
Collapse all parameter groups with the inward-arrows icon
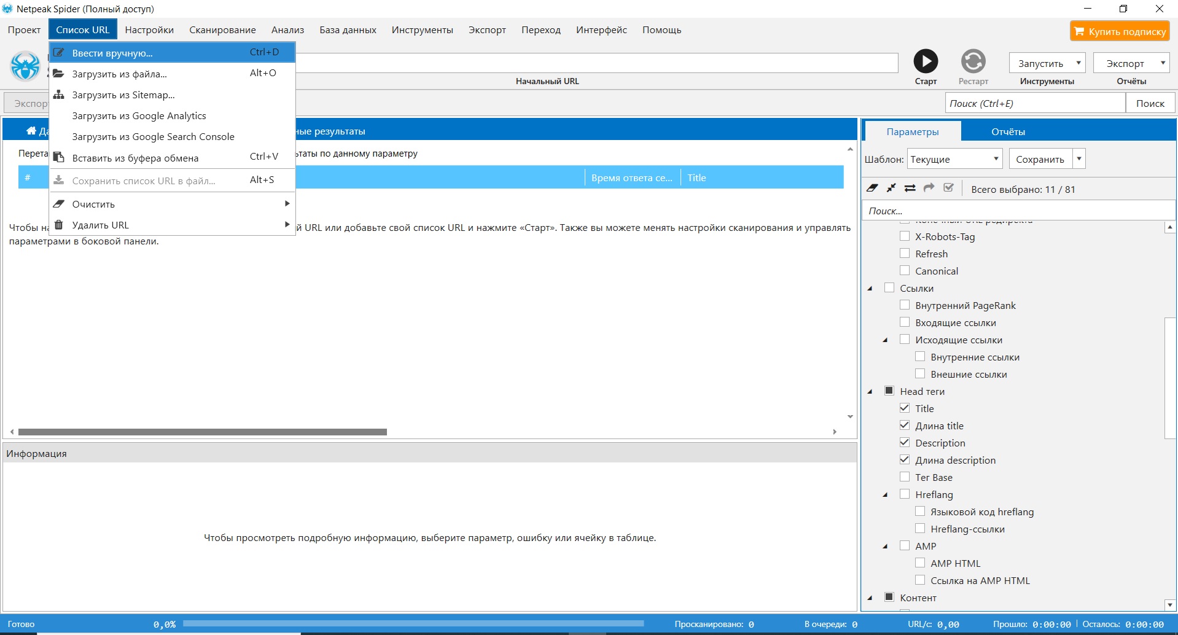[891, 188]
